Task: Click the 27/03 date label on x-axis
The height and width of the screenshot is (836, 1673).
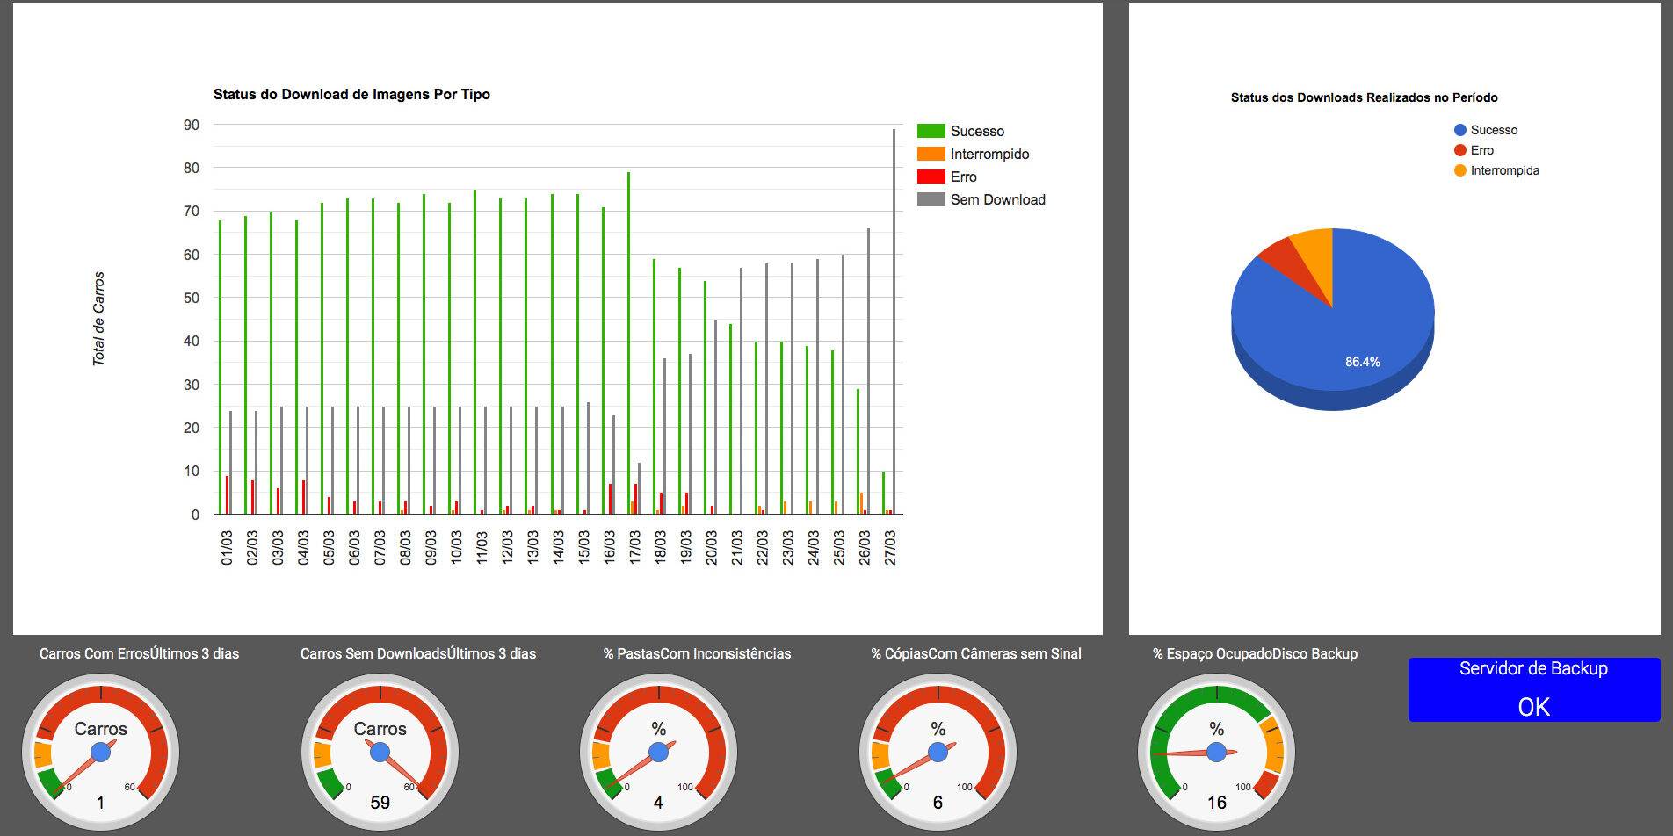Action: coord(890,547)
